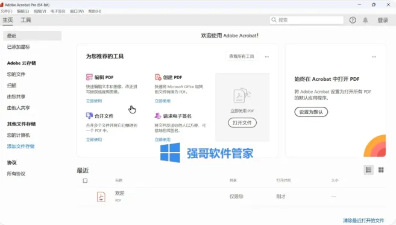
Task: Click the Request E-signature (请求电子签名) icon
Action: click(x=158, y=116)
